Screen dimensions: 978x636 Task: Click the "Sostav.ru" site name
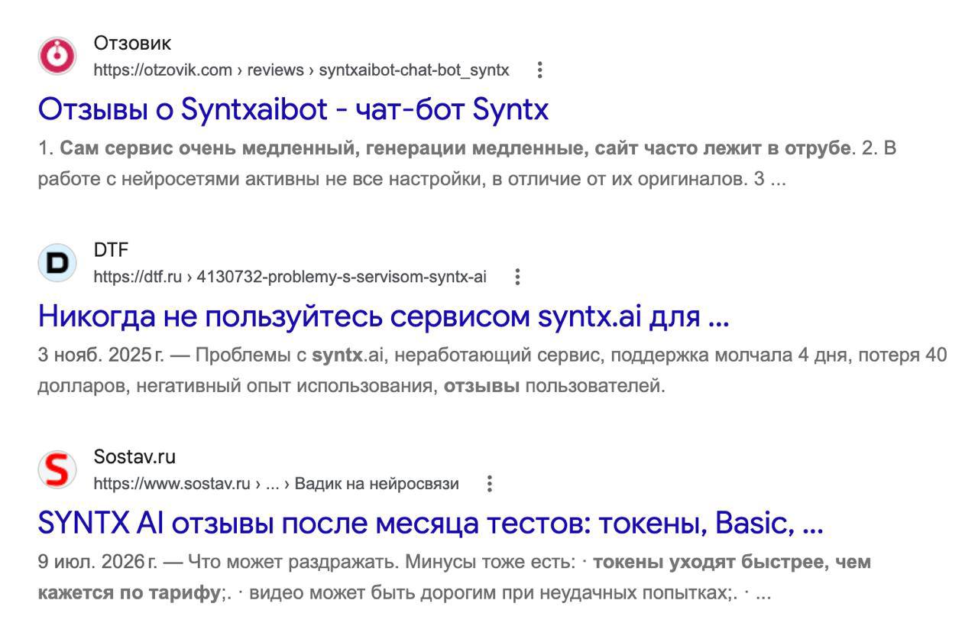click(x=134, y=457)
